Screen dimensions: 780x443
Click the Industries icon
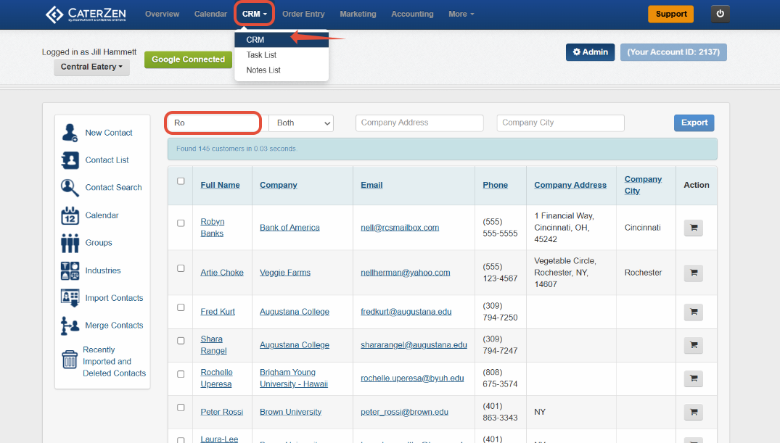coord(70,270)
